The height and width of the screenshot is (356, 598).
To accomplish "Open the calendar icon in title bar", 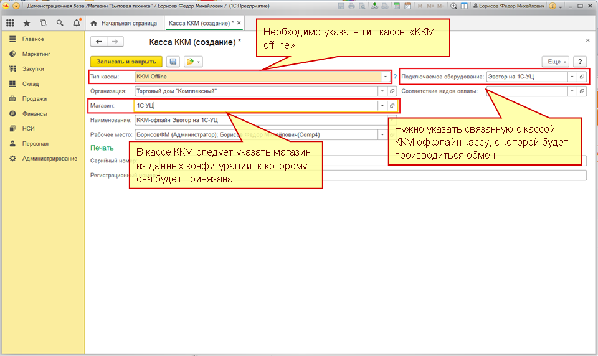I will [x=407, y=6].
